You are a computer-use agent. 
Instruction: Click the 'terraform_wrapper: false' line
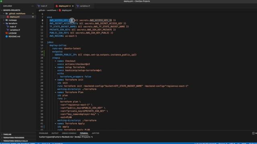click(75, 76)
